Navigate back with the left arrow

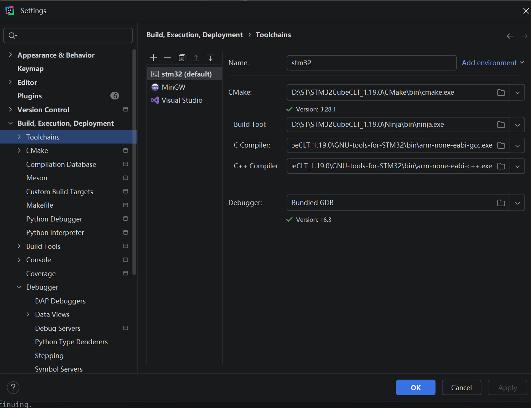510,36
